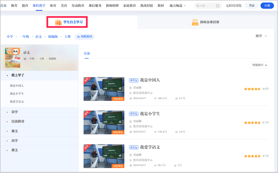The width and height of the screenshot is (278, 173).
Task: Click the star rating for 我爱学语文
Action: pos(252,156)
